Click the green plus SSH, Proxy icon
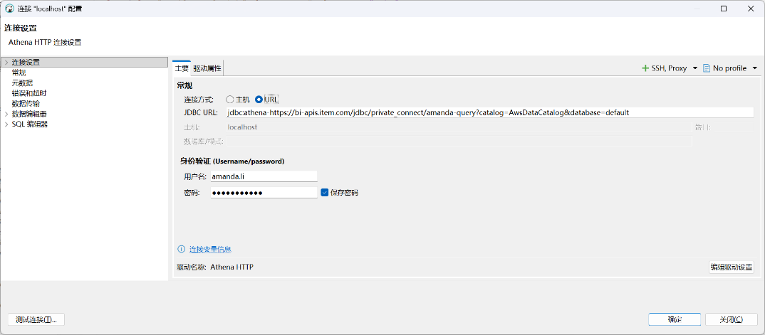 645,69
